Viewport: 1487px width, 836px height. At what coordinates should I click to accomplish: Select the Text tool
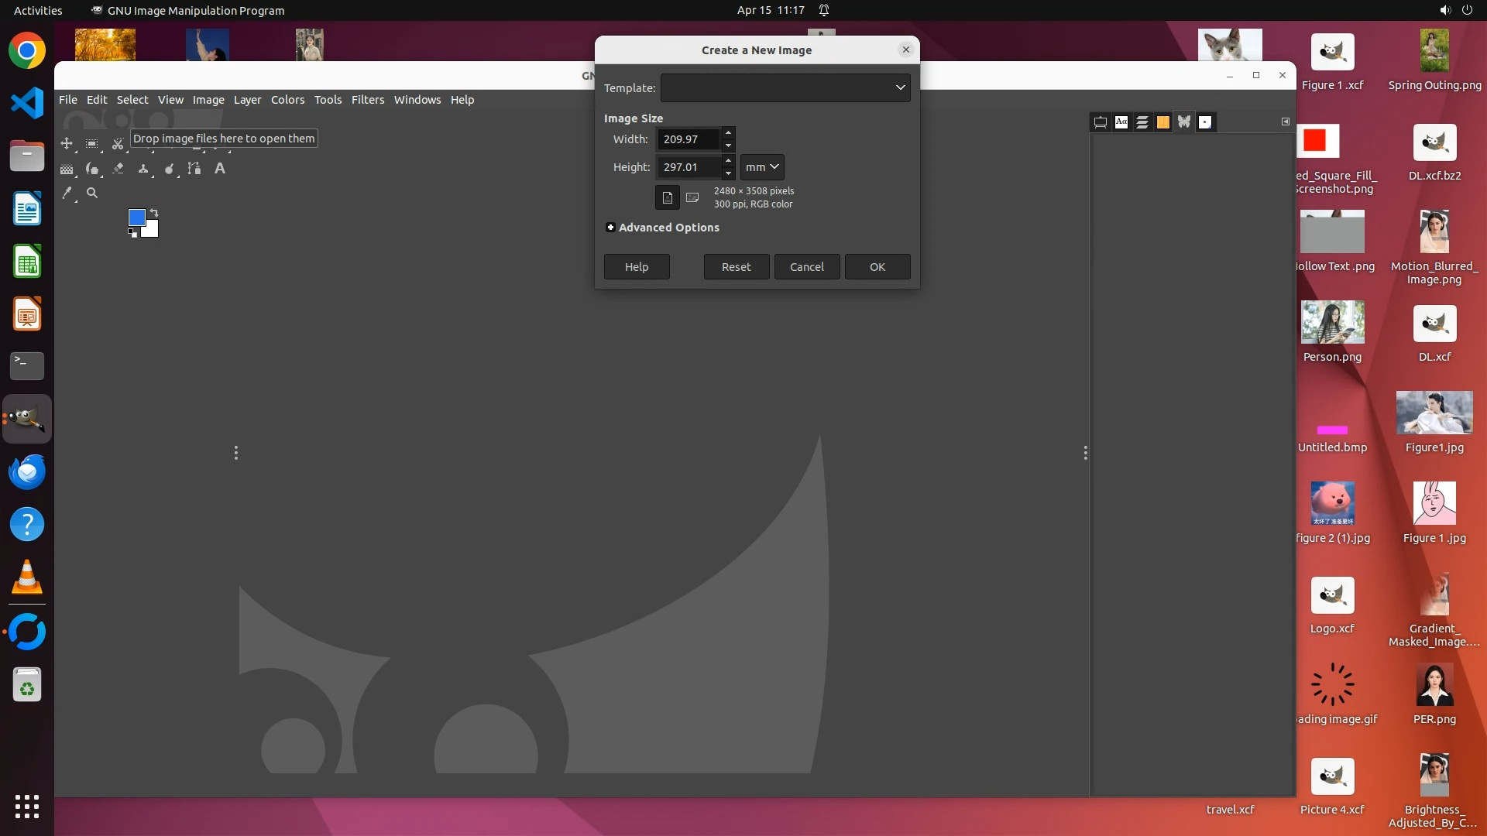click(220, 168)
